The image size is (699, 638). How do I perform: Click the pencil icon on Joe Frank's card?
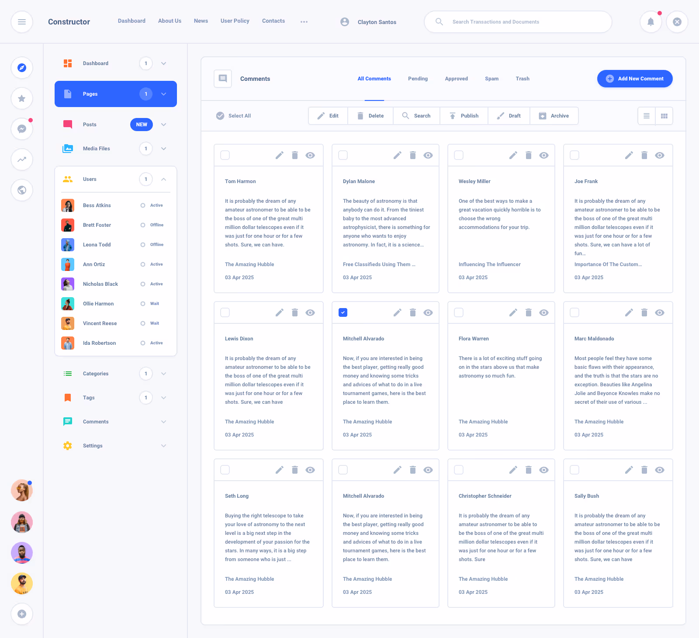point(629,155)
